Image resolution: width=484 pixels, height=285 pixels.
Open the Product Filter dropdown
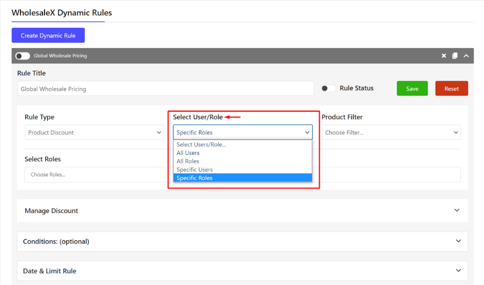pyautogui.click(x=391, y=132)
